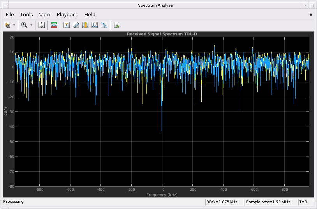
Task: Expand the Zoom tool dropdown arrow
Action: (31, 25)
